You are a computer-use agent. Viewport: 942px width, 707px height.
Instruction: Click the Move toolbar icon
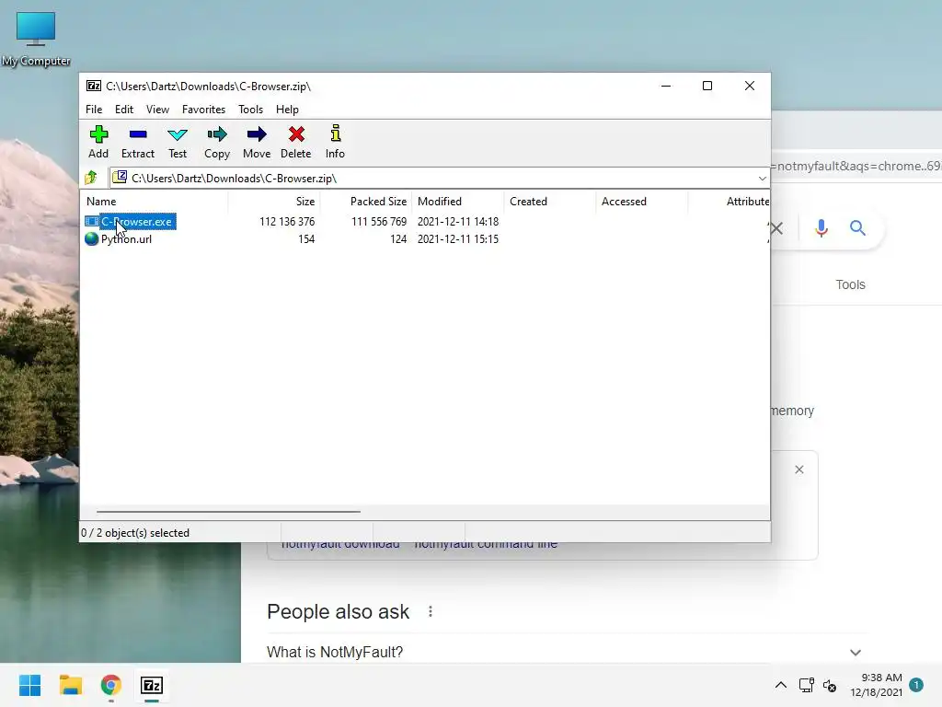click(x=257, y=142)
